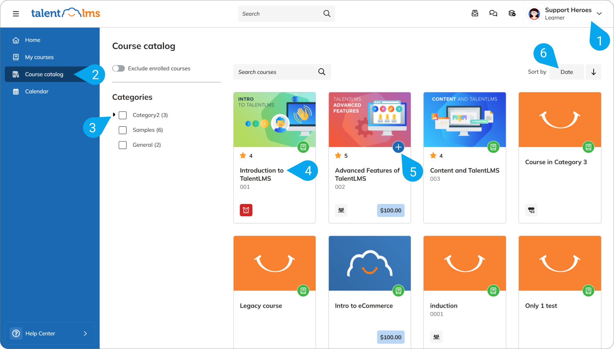Screen dimensions: 614x349
Task: Enable Exclude enrolled courses toggle
Action: tap(118, 69)
